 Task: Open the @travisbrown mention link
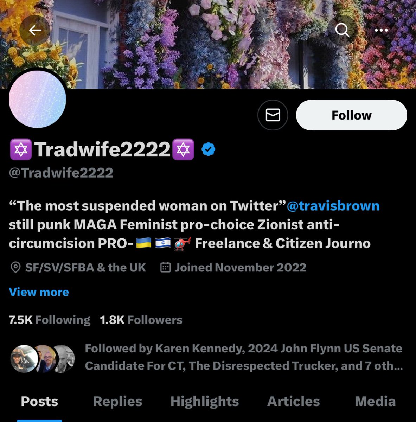333,206
